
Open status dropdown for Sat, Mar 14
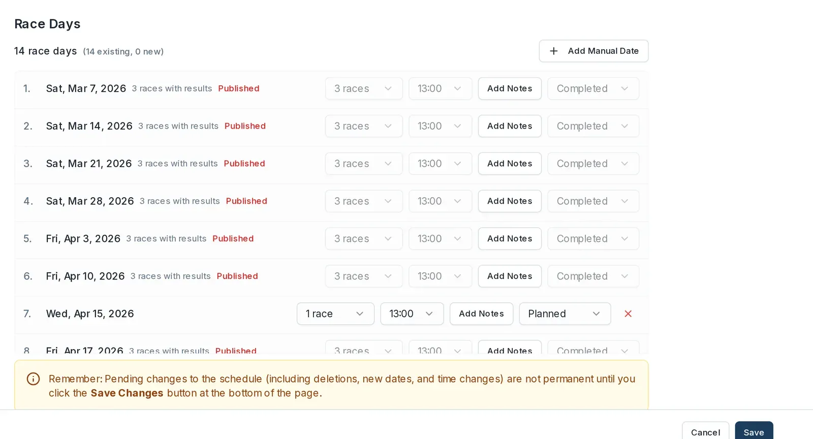(x=593, y=126)
